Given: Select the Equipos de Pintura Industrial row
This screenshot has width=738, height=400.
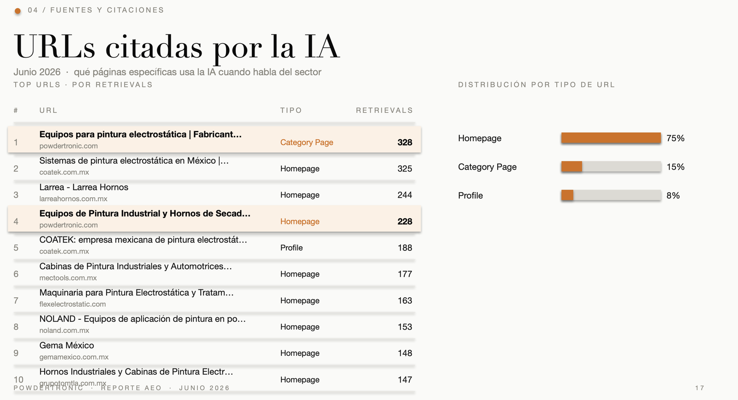Looking at the screenshot, I should 214,219.
